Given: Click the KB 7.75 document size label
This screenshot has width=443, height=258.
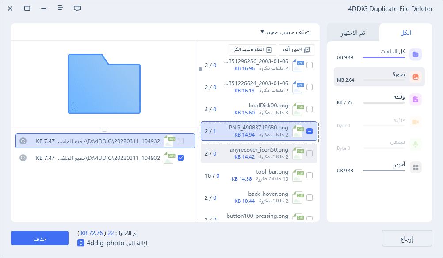Looking at the screenshot, I should pyautogui.click(x=345, y=103).
